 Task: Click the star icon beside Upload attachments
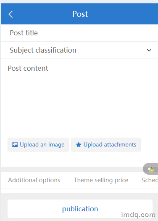pyautogui.click(x=79, y=145)
